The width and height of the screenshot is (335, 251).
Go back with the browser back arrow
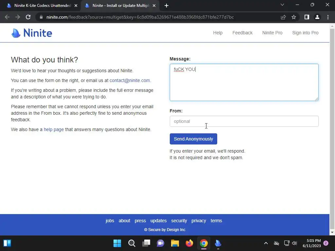(7, 17)
